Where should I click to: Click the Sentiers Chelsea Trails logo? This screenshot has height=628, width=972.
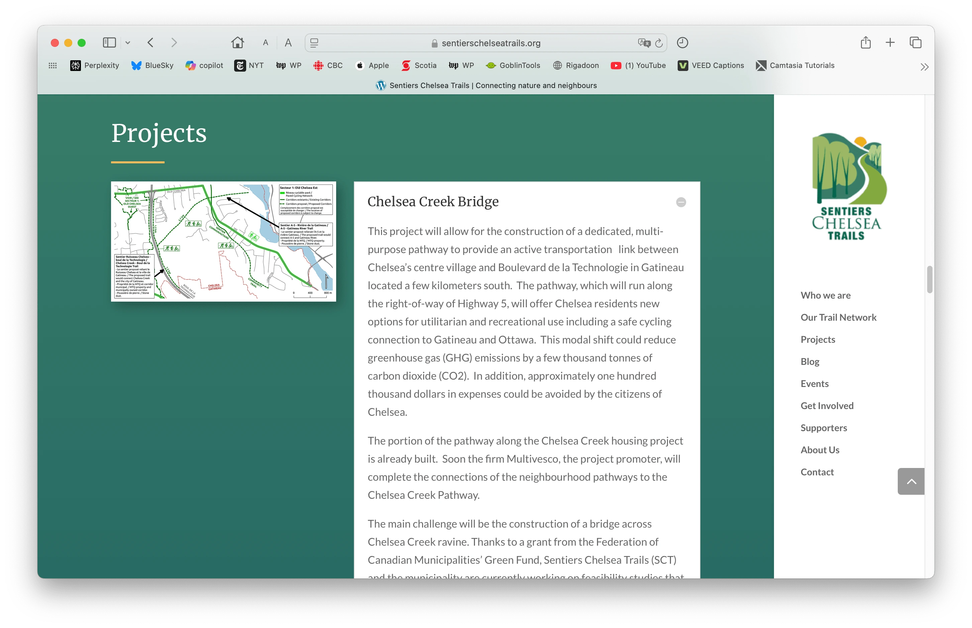point(849,186)
